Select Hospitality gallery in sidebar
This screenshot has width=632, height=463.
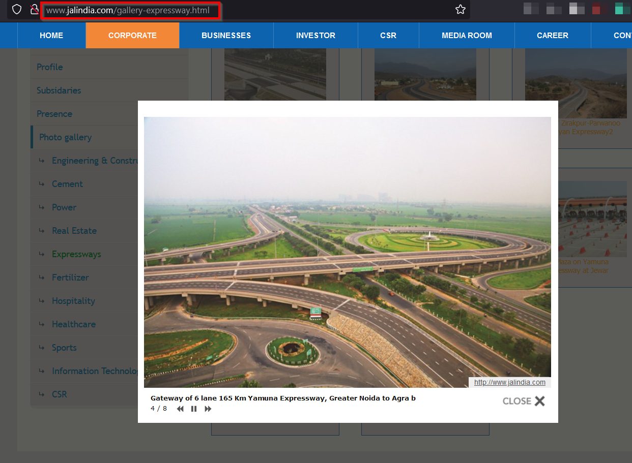(73, 301)
